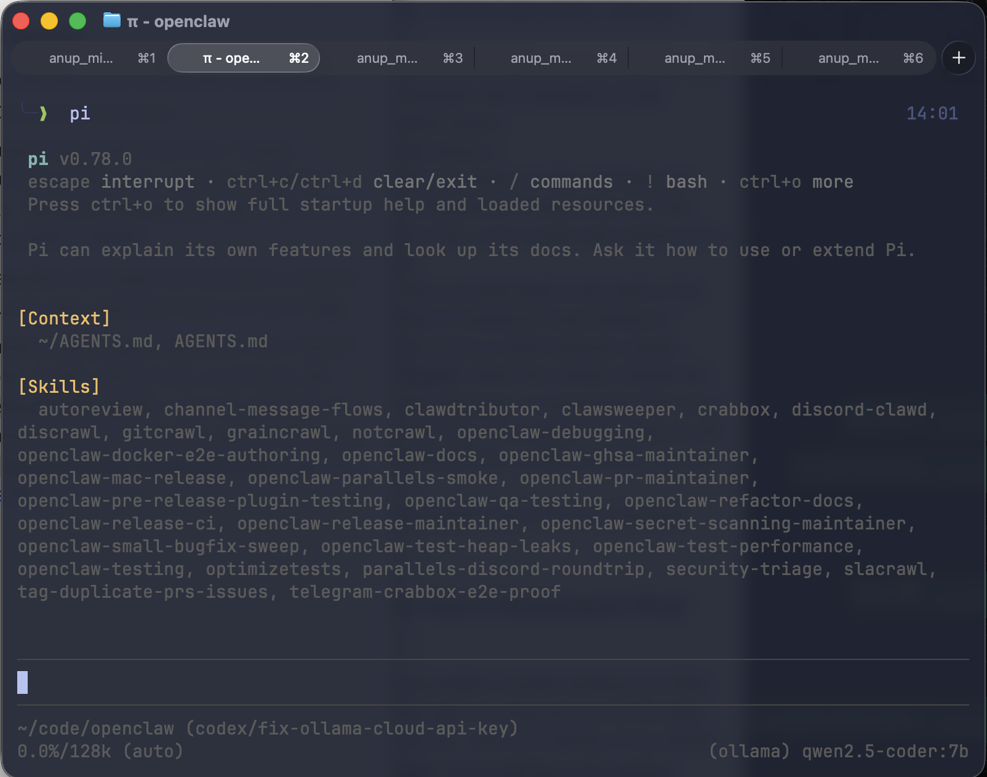This screenshot has width=987, height=777.
Task: Click the gitcrawl skill name
Action: (164, 432)
